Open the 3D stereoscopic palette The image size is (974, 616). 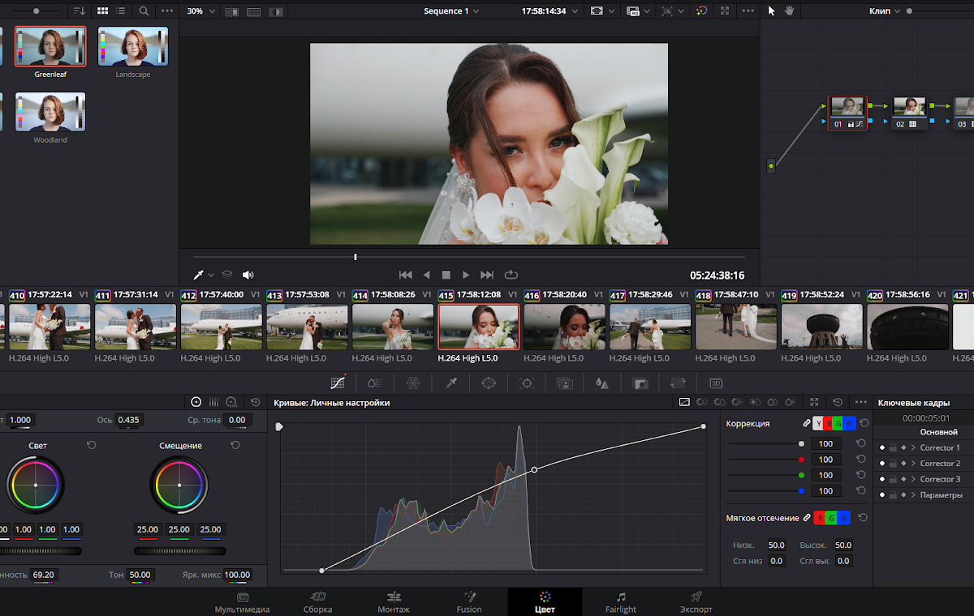(716, 383)
